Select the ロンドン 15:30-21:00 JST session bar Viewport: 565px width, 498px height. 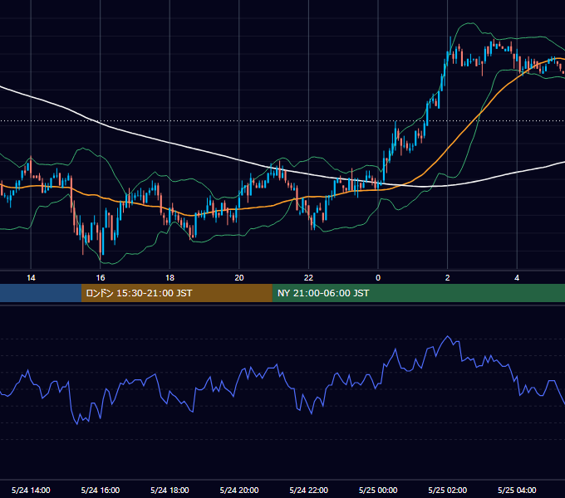176,293
